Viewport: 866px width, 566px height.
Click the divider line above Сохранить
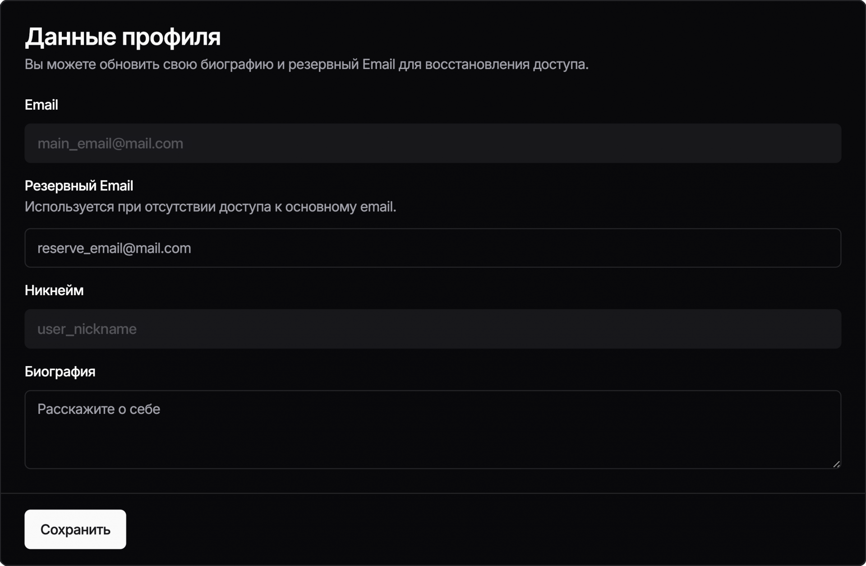[x=432, y=493]
